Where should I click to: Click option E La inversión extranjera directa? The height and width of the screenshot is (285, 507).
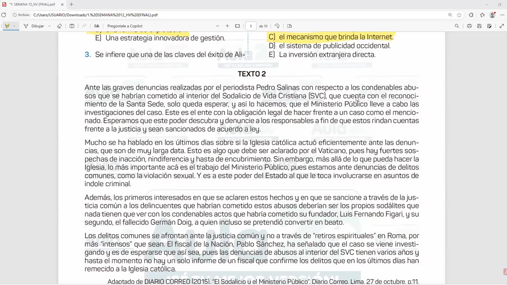(x=322, y=55)
